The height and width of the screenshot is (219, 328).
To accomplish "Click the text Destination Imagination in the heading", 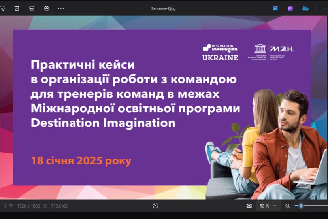I will (x=103, y=123).
